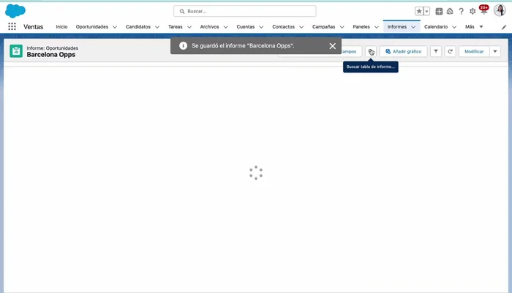Open the favorites list dropdown arrow

point(426,12)
